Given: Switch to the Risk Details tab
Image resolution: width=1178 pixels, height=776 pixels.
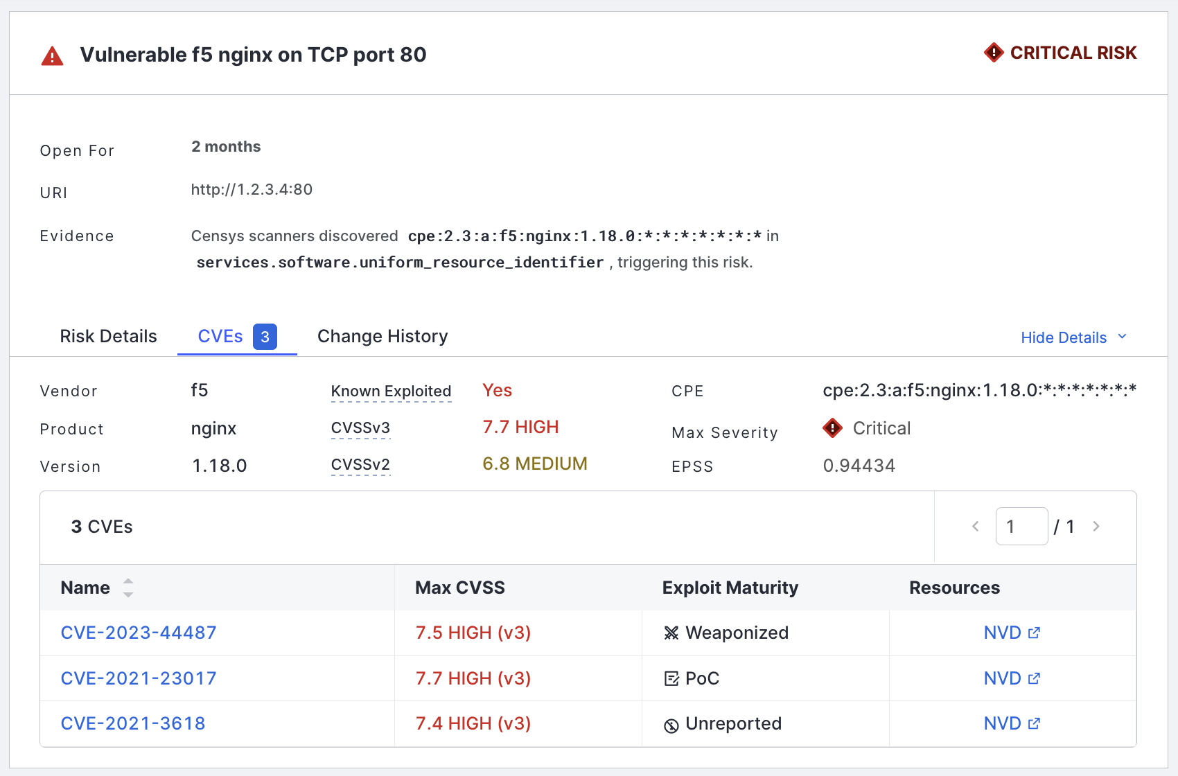Looking at the screenshot, I should [109, 336].
